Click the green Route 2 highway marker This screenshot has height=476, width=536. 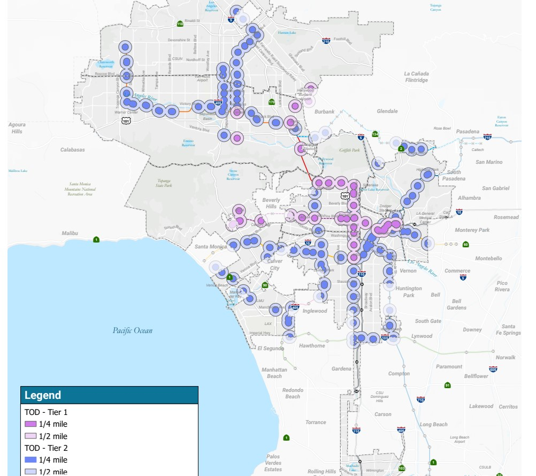[x=401, y=148]
